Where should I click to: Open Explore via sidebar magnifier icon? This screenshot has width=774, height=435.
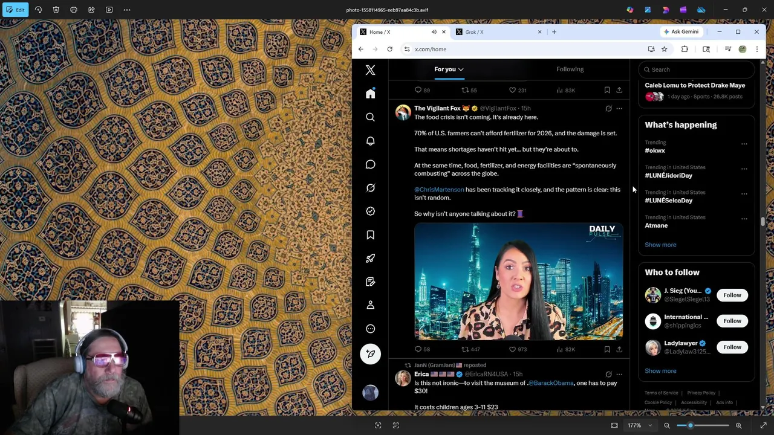pyautogui.click(x=371, y=117)
